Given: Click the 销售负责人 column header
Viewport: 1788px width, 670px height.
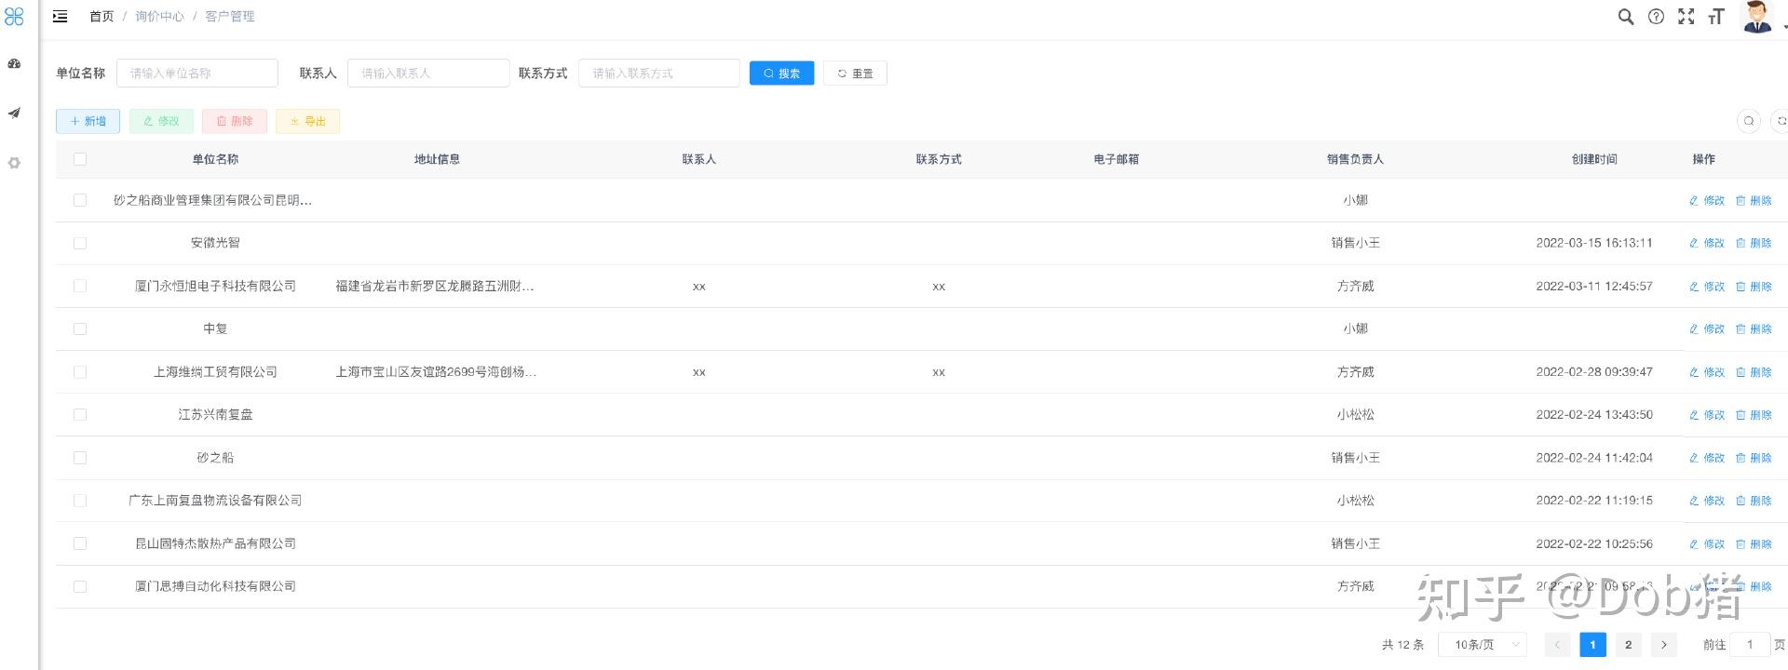Looking at the screenshot, I should tap(1355, 159).
